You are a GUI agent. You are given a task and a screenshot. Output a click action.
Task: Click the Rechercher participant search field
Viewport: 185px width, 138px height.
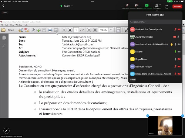[x=155, y=22]
